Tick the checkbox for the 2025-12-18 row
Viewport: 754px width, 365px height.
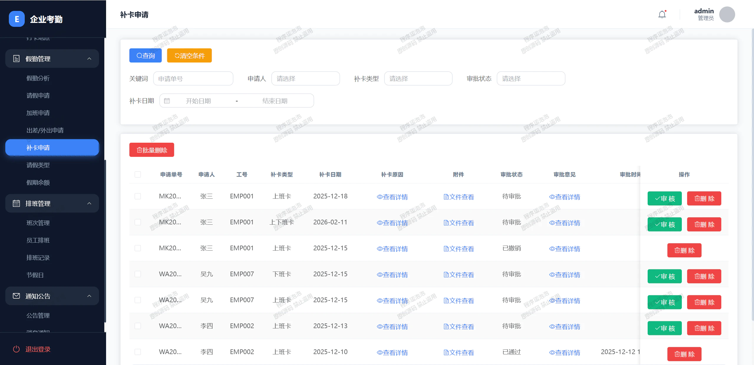click(138, 196)
